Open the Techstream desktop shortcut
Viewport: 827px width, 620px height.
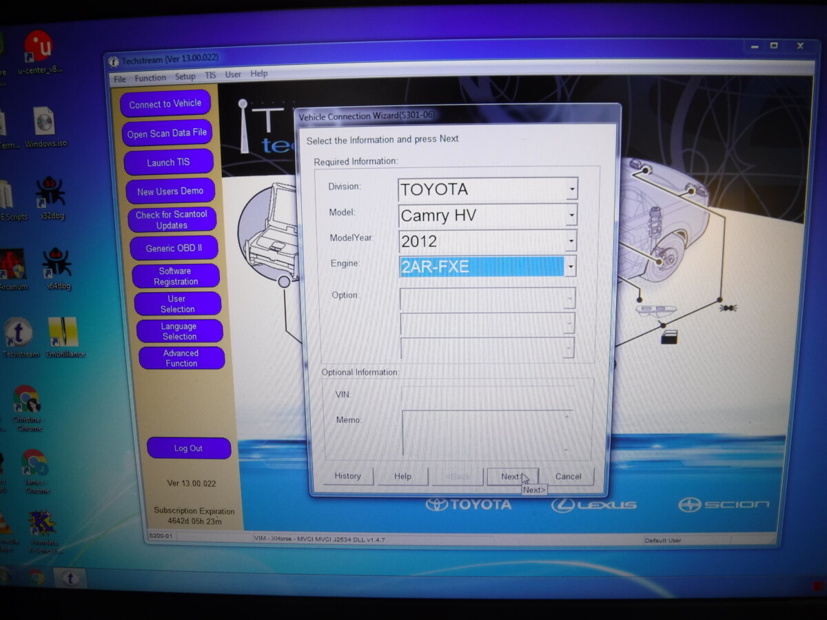point(19,338)
